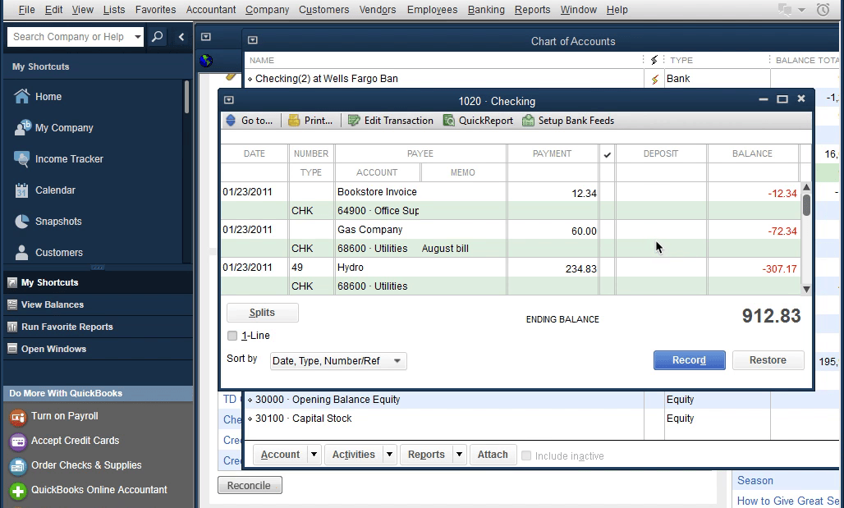Viewport: 844px width, 508px height.
Task: Select the Gas Company payee cell
Action: (420, 230)
